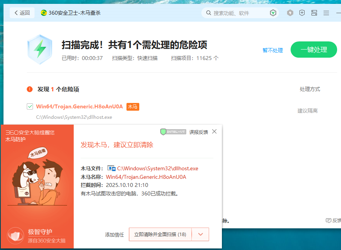Viewport: 341px width, 250px height.
Task: Click the 扫描类型：快速扫描 text
Action: (135, 58)
